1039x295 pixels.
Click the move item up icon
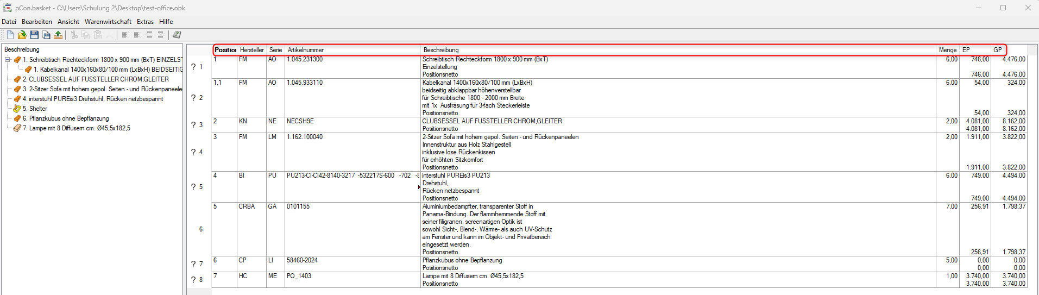(125, 35)
